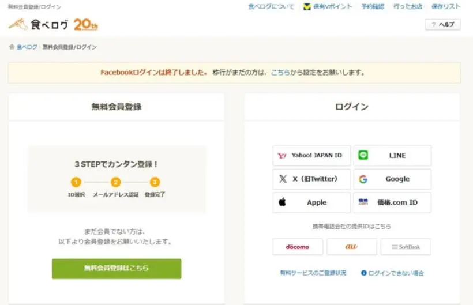Click the V-point icon in top navigation
This screenshot has height=305, width=473.
(x=307, y=7)
